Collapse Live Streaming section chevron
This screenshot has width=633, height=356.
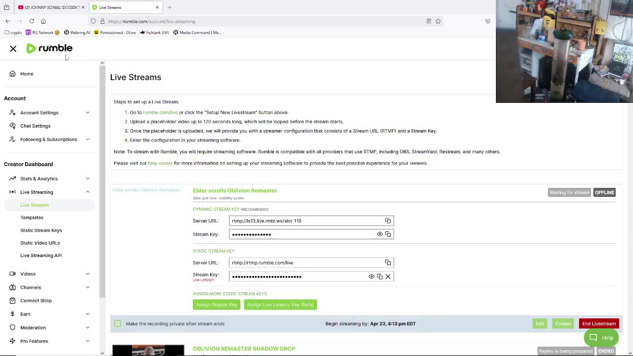pos(88,192)
